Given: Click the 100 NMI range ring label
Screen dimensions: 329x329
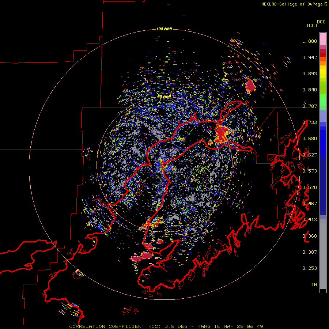Looking at the screenshot, I should pyautogui.click(x=164, y=29).
